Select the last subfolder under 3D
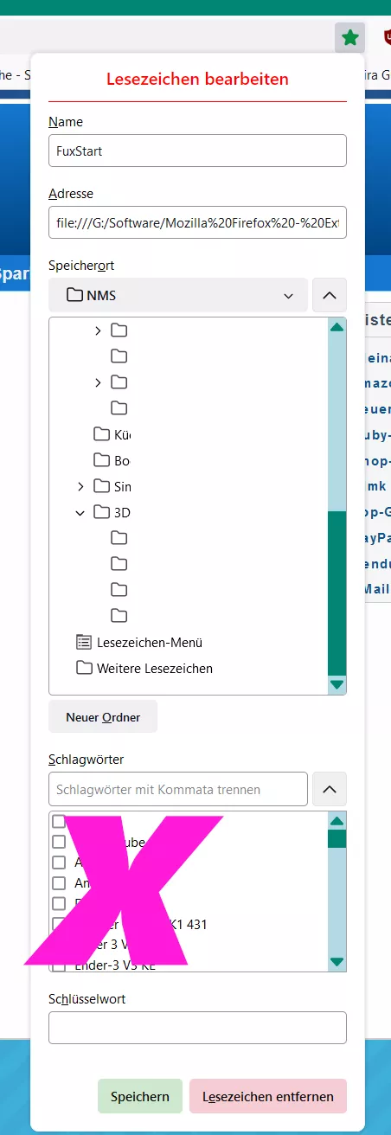Screen dimensions: 391x1135 [119, 616]
